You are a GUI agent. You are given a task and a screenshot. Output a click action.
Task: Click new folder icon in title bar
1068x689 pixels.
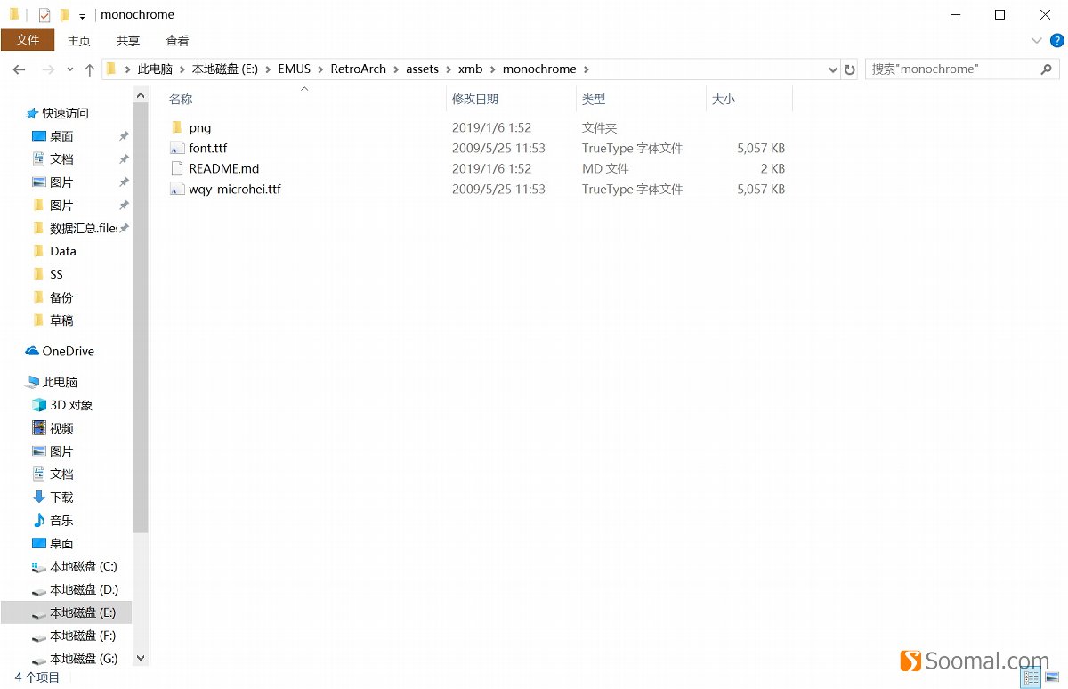(64, 15)
